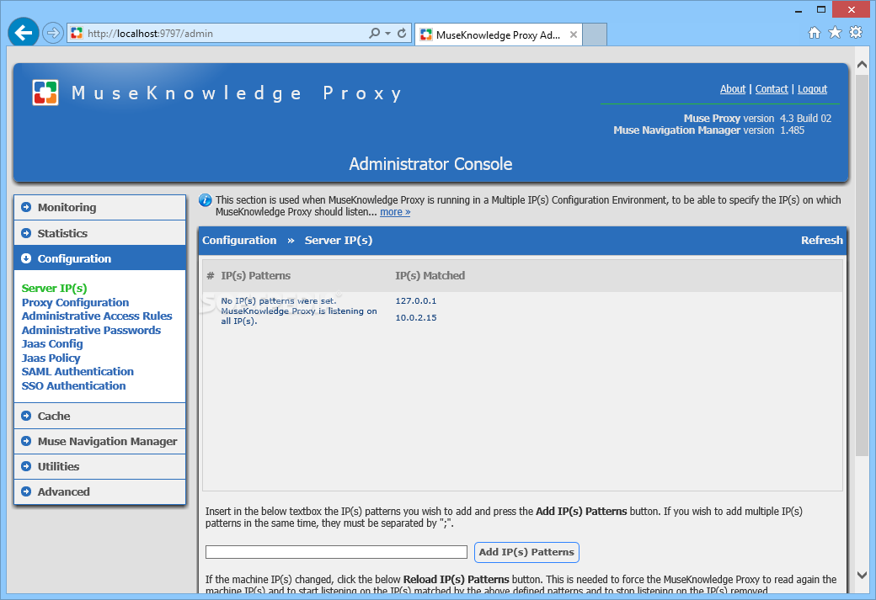Collapse the Configuration menu section
876x600 pixels.
(100, 258)
